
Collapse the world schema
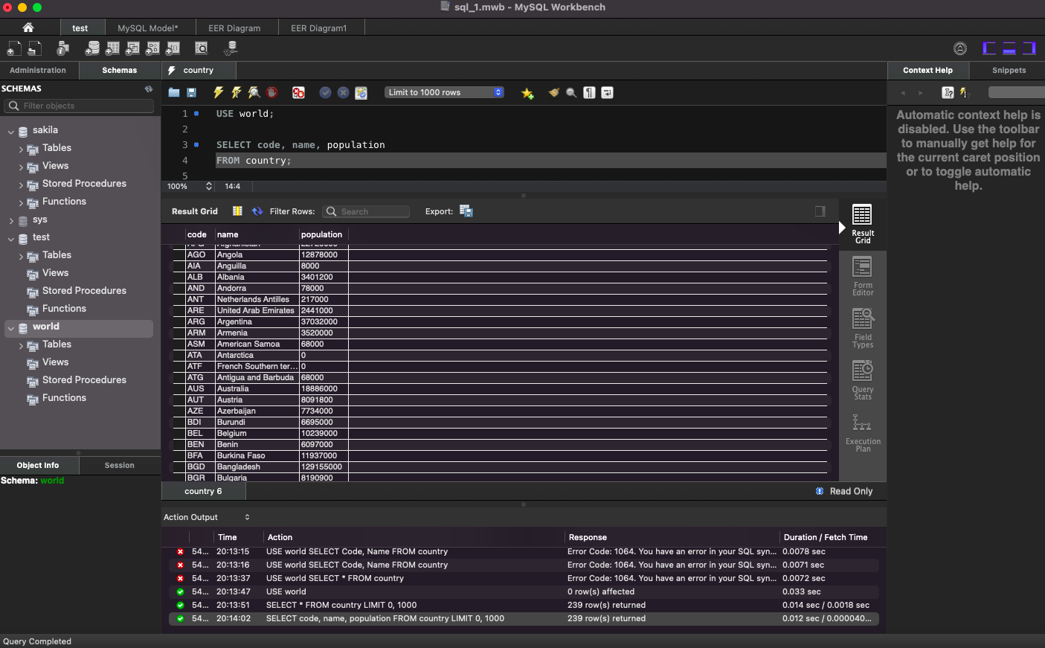pyautogui.click(x=11, y=327)
